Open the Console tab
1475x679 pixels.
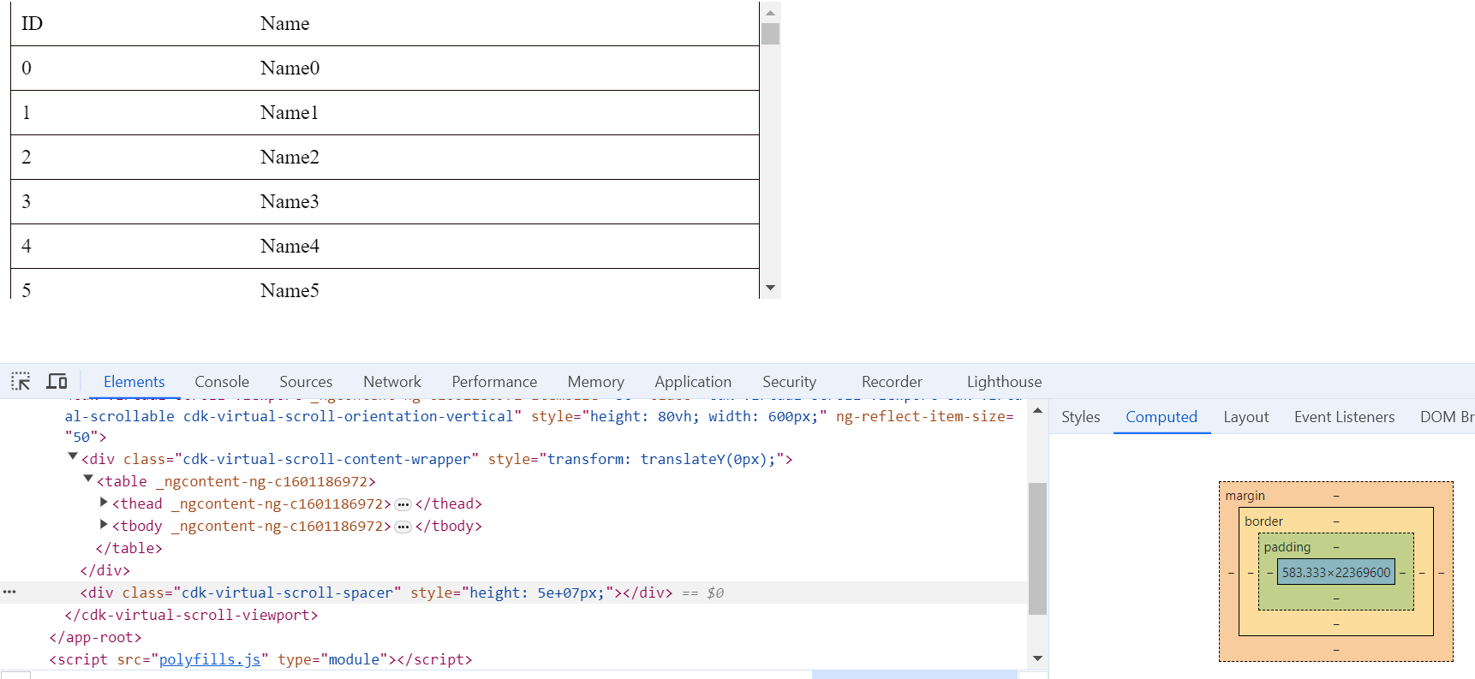(x=222, y=382)
